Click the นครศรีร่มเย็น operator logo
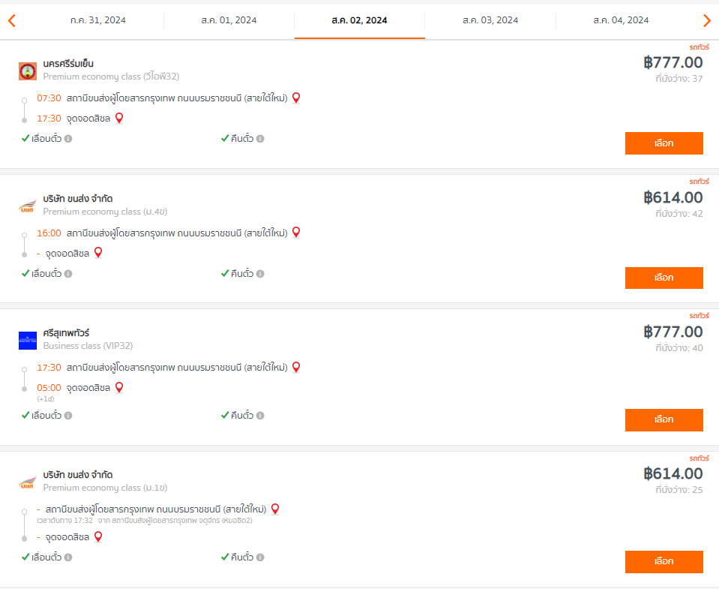The image size is (719, 589). pos(28,71)
